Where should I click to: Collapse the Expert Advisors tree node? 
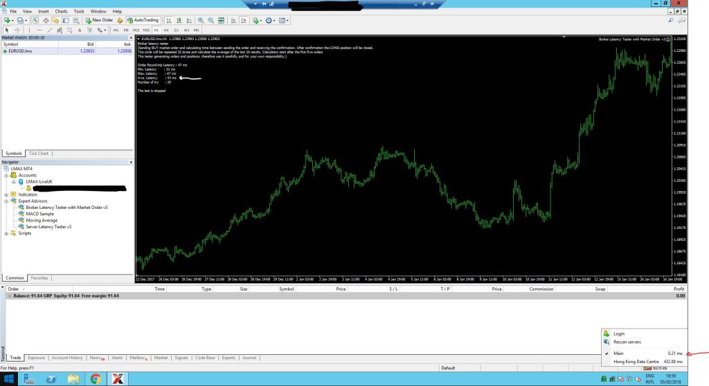(x=6, y=201)
